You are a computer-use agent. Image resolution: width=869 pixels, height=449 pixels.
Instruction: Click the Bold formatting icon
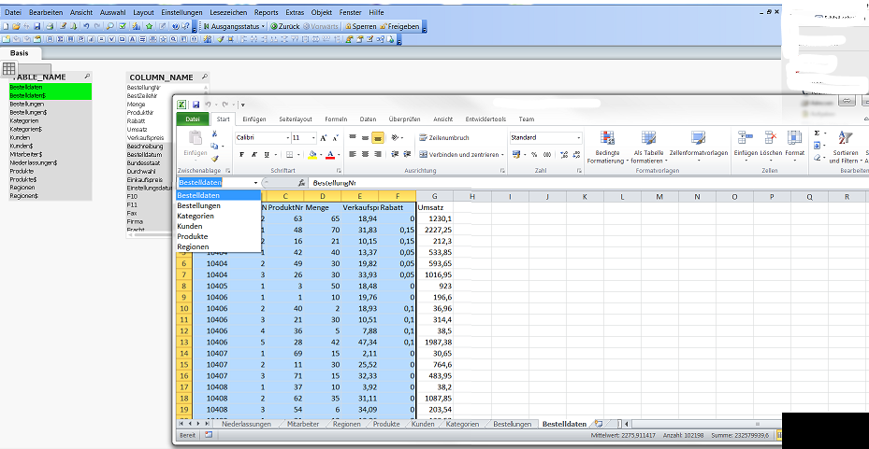240,154
